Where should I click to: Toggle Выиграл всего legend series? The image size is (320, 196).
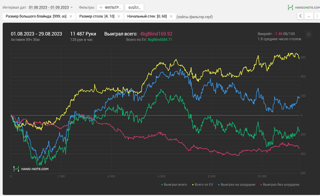click(174, 185)
